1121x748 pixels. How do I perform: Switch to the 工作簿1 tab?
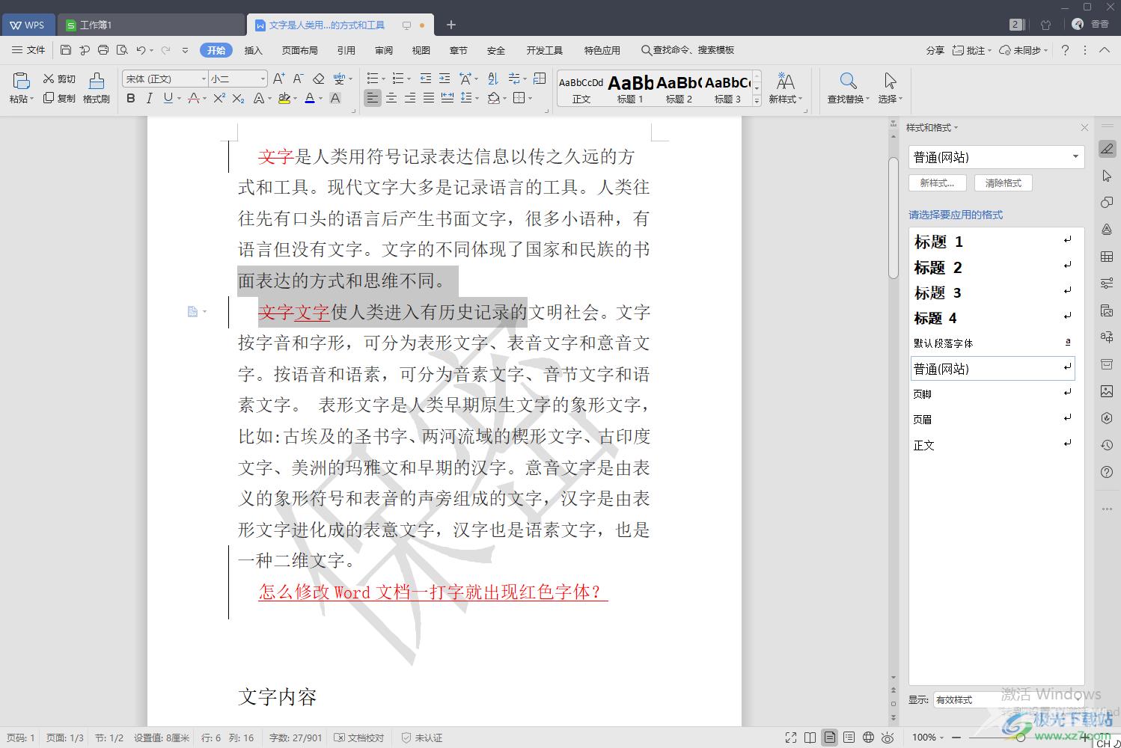(x=152, y=25)
